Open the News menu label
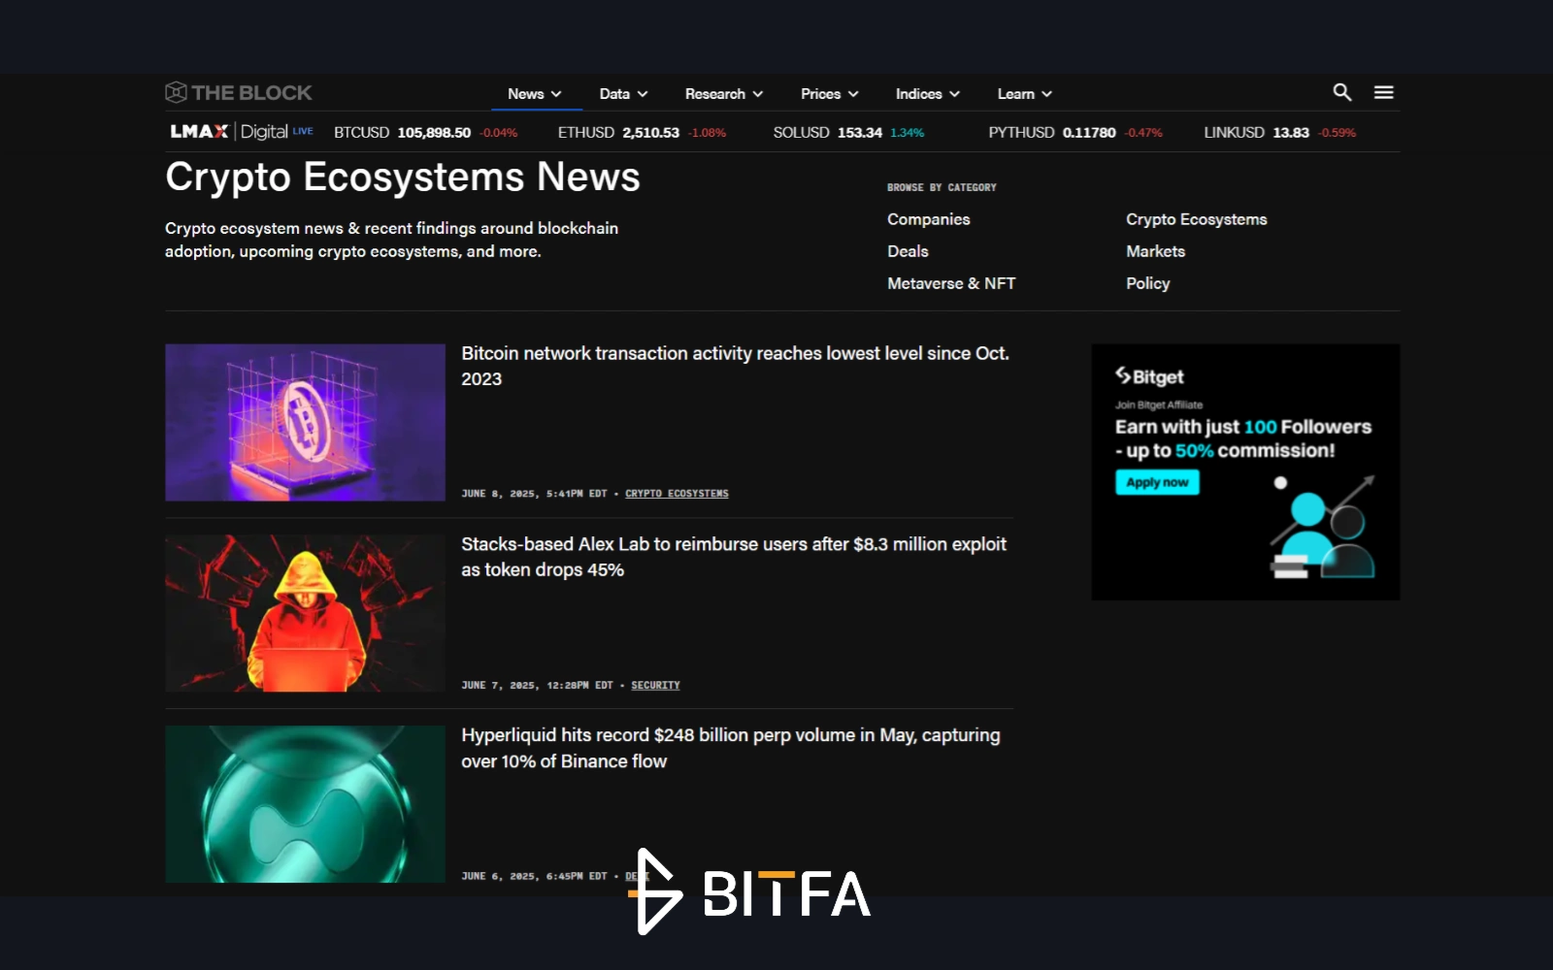Viewport: 1553px width, 970px height. click(525, 94)
